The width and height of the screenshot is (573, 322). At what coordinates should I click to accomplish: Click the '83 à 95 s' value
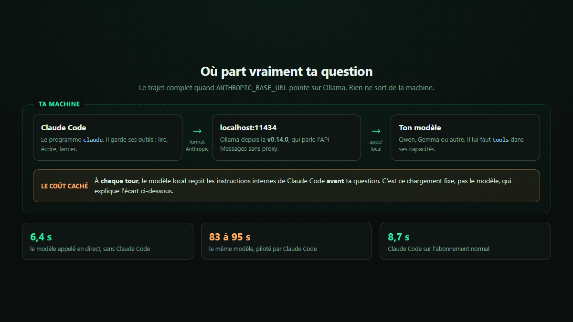click(x=230, y=237)
